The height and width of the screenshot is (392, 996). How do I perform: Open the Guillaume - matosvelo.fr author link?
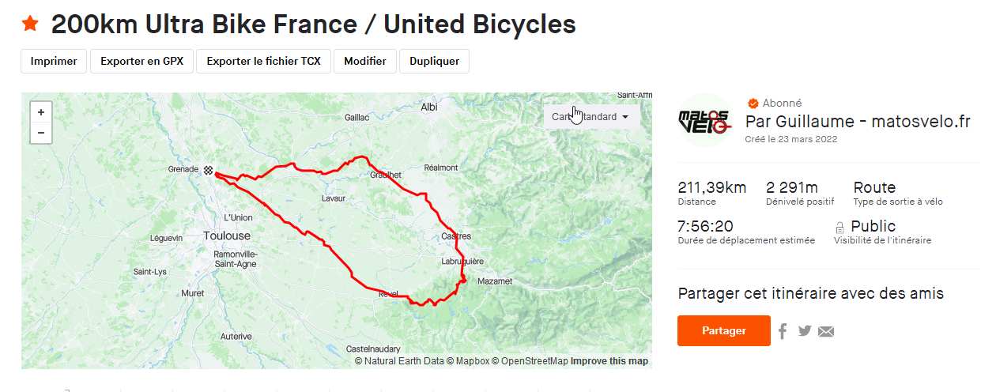858,122
